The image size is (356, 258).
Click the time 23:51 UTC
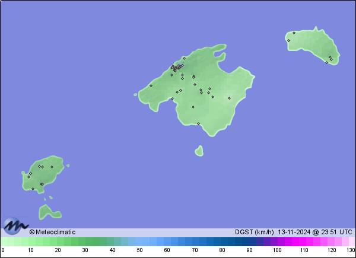(336, 232)
